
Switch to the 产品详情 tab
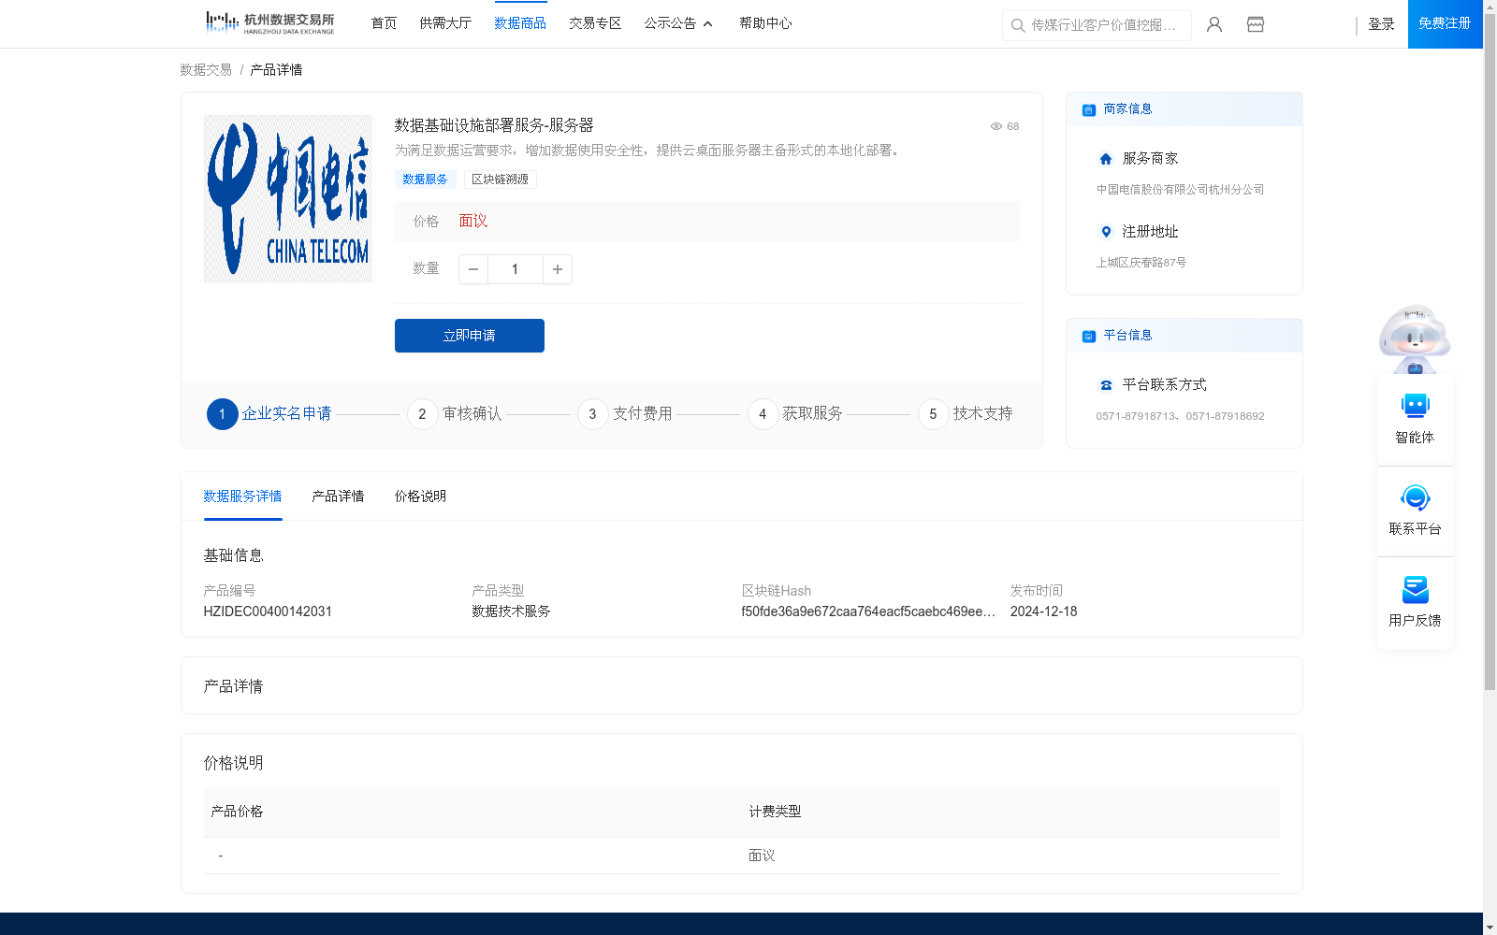[x=338, y=496]
